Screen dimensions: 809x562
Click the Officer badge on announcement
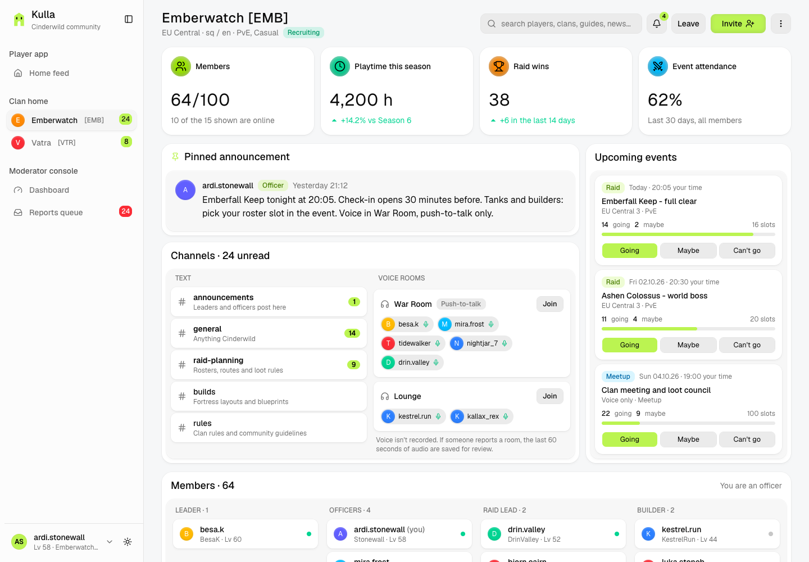coord(272,185)
